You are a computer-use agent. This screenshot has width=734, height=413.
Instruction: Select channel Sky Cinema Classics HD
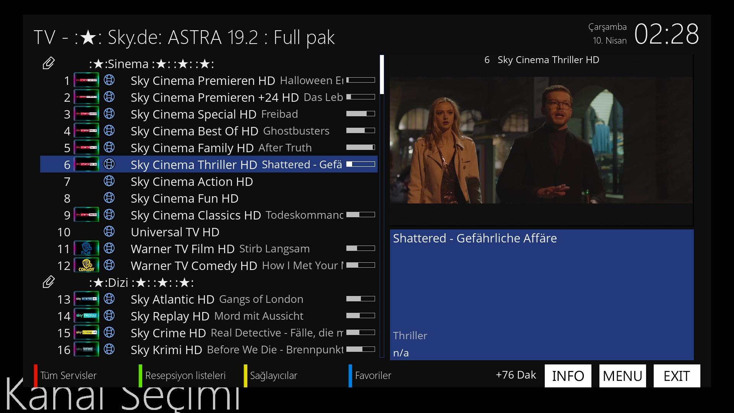pyautogui.click(x=209, y=215)
